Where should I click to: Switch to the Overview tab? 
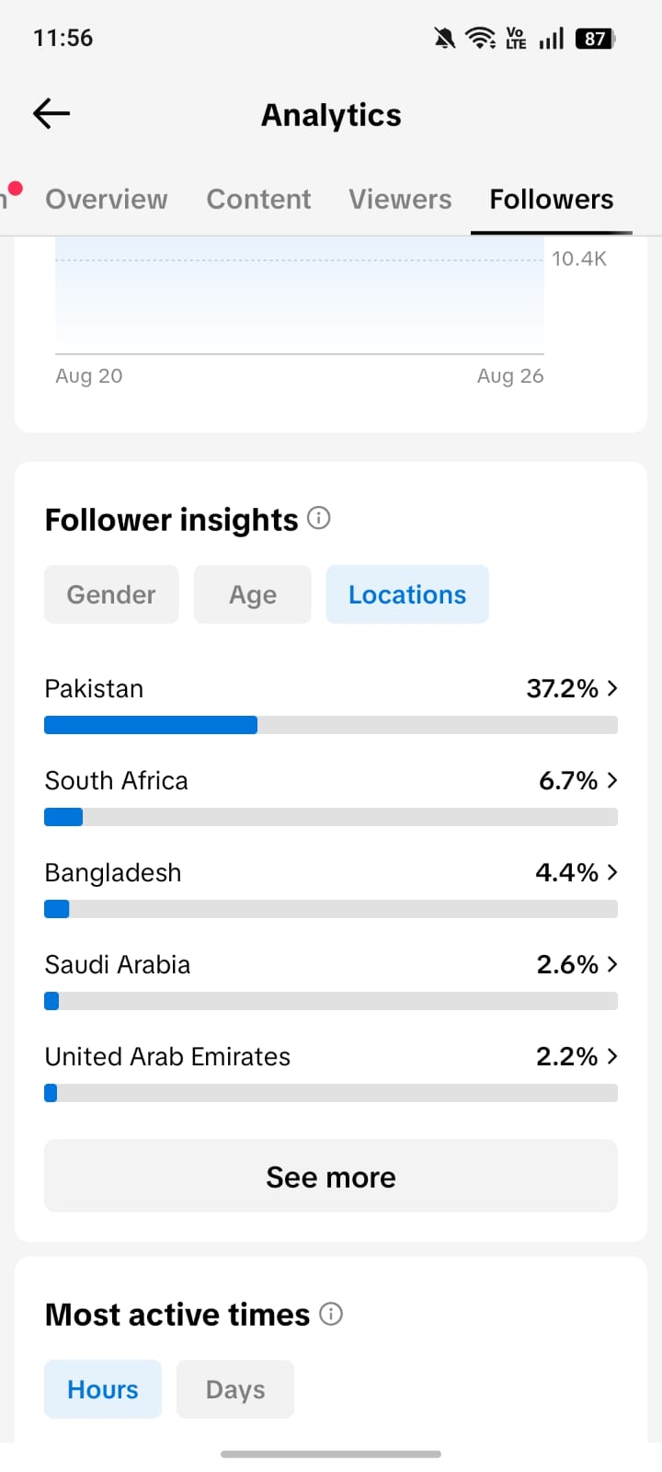tap(107, 199)
